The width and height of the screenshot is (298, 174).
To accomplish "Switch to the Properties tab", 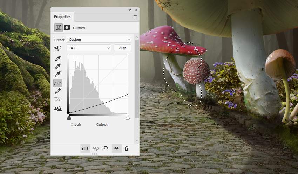I will [x=62, y=17].
